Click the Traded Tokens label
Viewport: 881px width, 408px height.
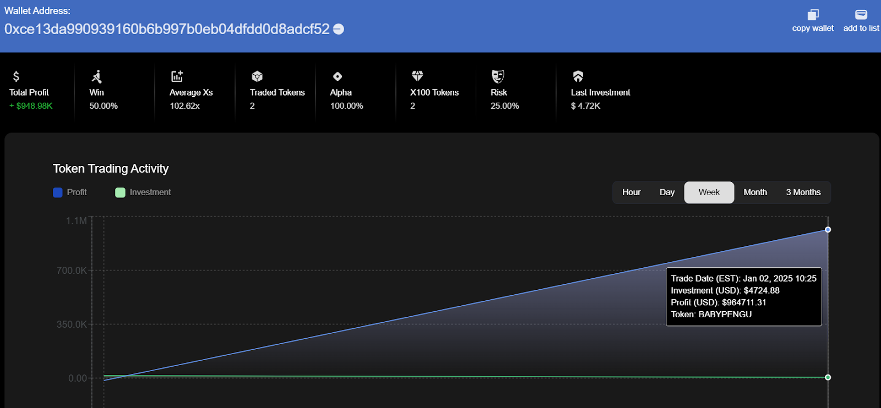[x=277, y=93]
